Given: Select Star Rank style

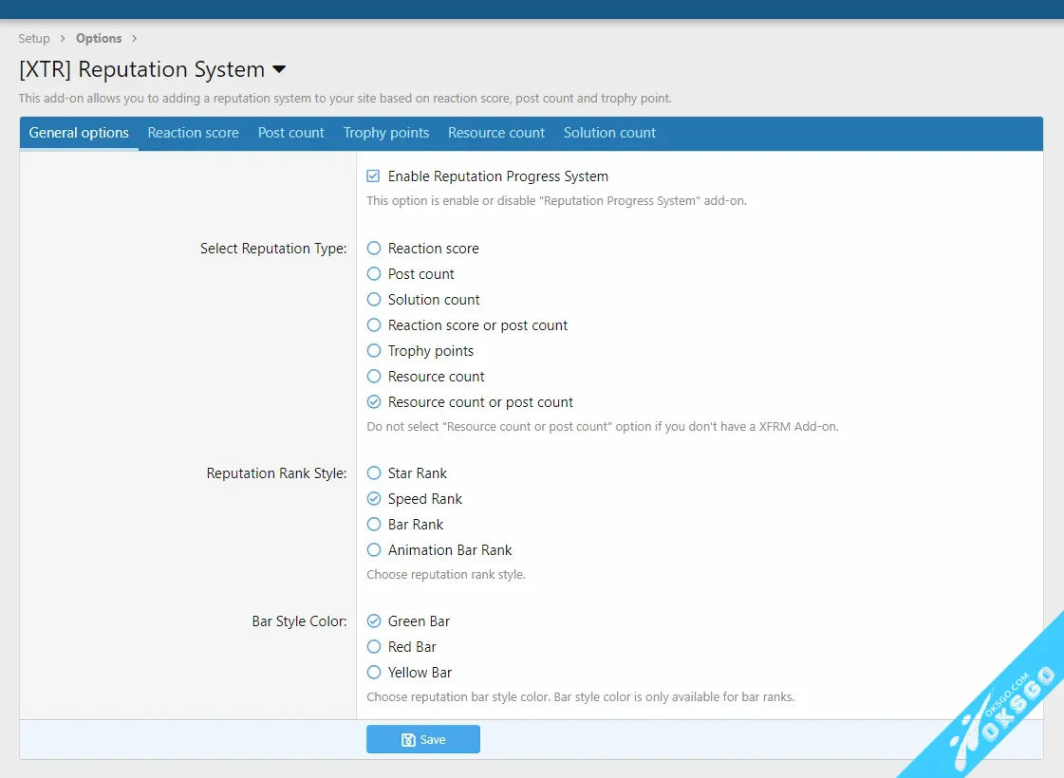Looking at the screenshot, I should pyautogui.click(x=373, y=472).
